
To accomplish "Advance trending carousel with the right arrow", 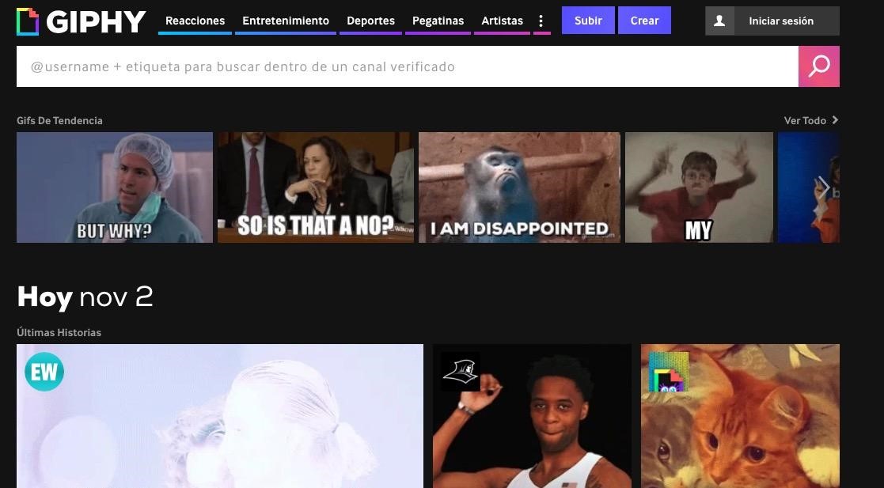I will 824,187.
